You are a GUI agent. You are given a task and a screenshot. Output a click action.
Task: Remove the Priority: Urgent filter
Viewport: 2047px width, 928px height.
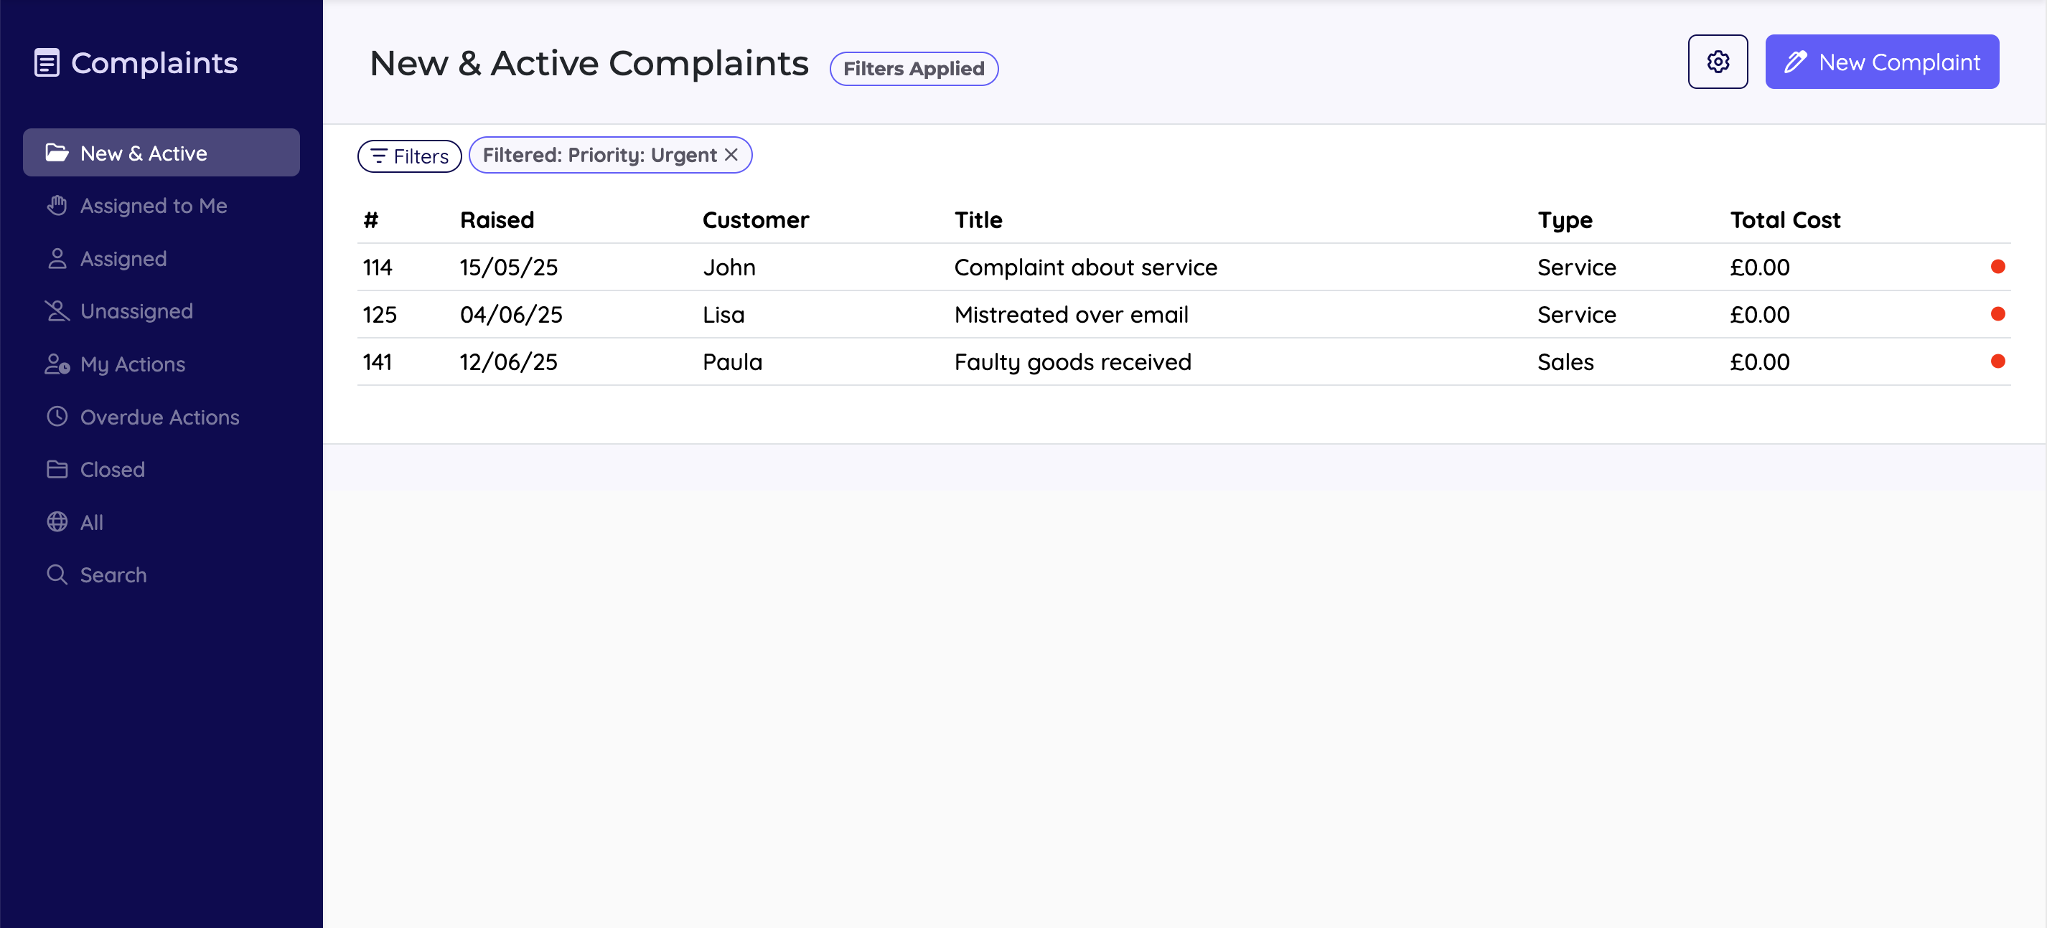point(731,155)
